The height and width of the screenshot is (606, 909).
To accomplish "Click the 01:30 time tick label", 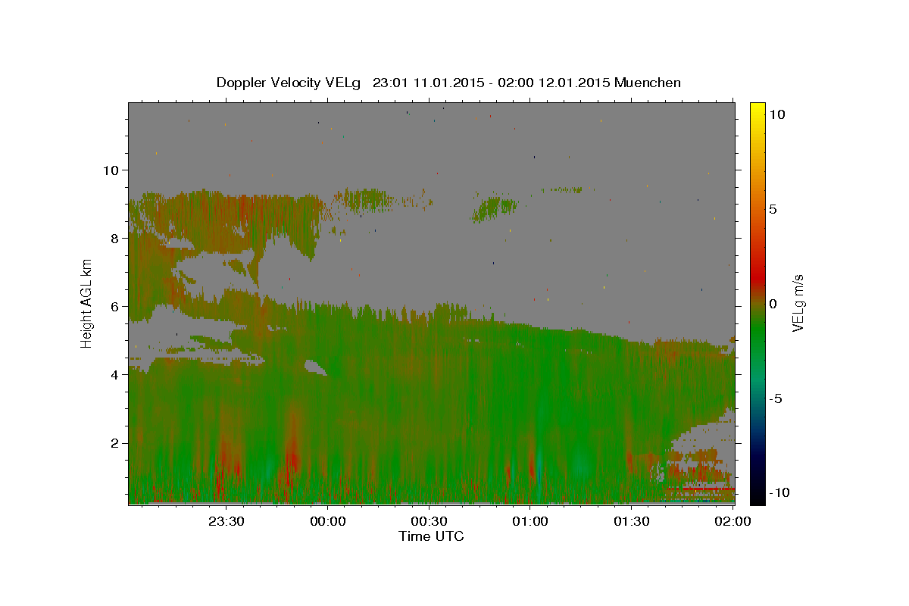I will pyautogui.click(x=632, y=521).
